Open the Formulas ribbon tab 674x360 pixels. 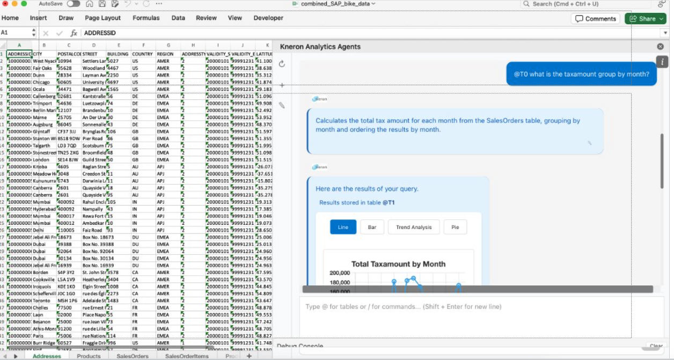click(146, 18)
